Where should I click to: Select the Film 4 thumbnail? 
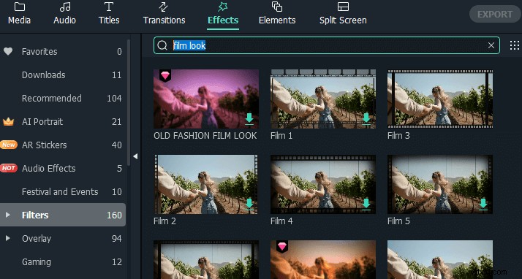[323, 184]
